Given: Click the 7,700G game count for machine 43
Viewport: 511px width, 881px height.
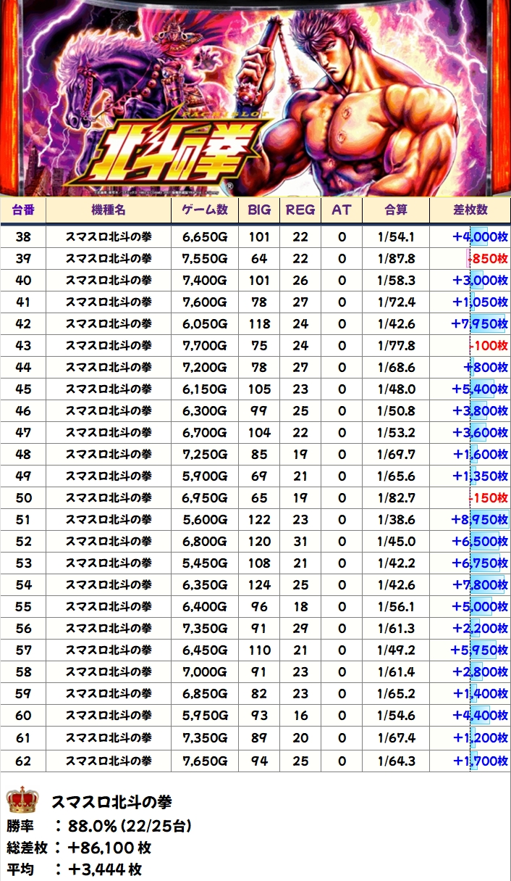Looking at the screenshot, I should click(x=205, y=346).
